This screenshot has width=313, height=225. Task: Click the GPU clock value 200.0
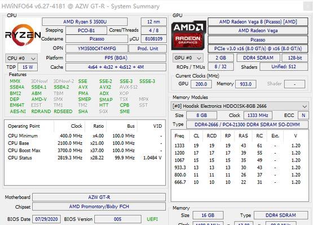click(201, 84)
